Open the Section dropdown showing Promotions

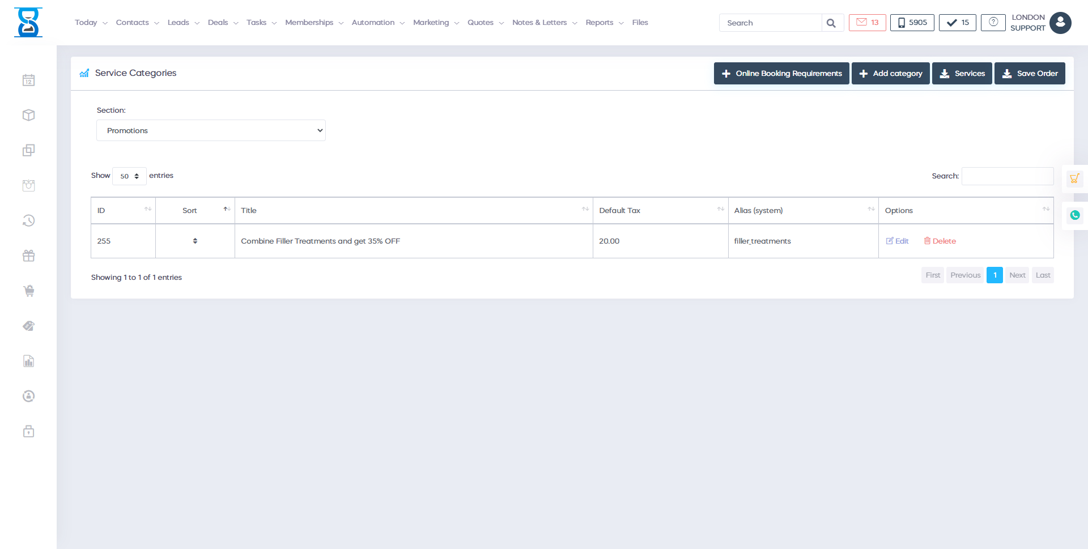pos(211,130)
